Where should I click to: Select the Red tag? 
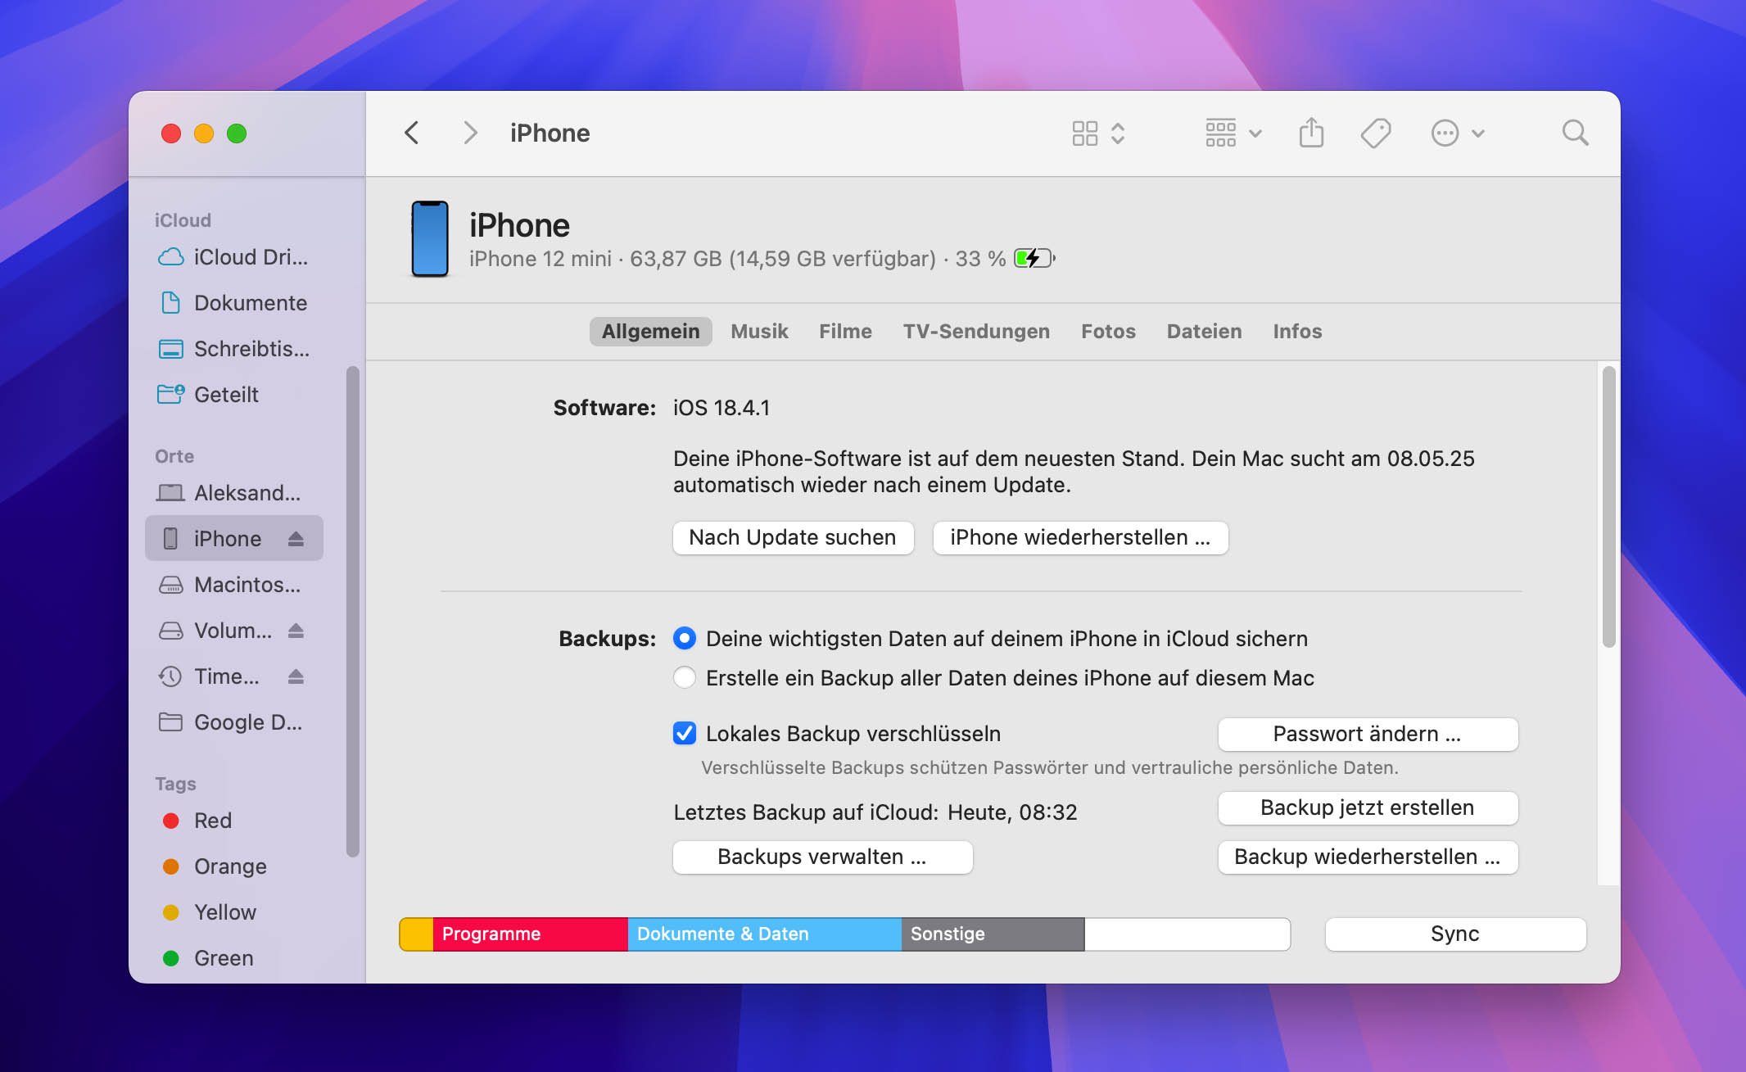click(234, 821)
